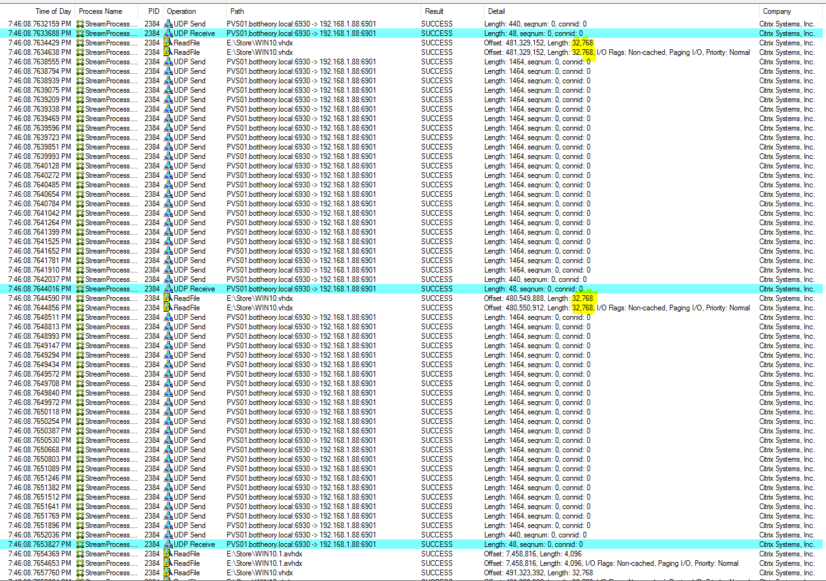The height and width of the screenshot is (581, 826).
Task: Click the Detail column header
Action: click(x=496, y=11)
